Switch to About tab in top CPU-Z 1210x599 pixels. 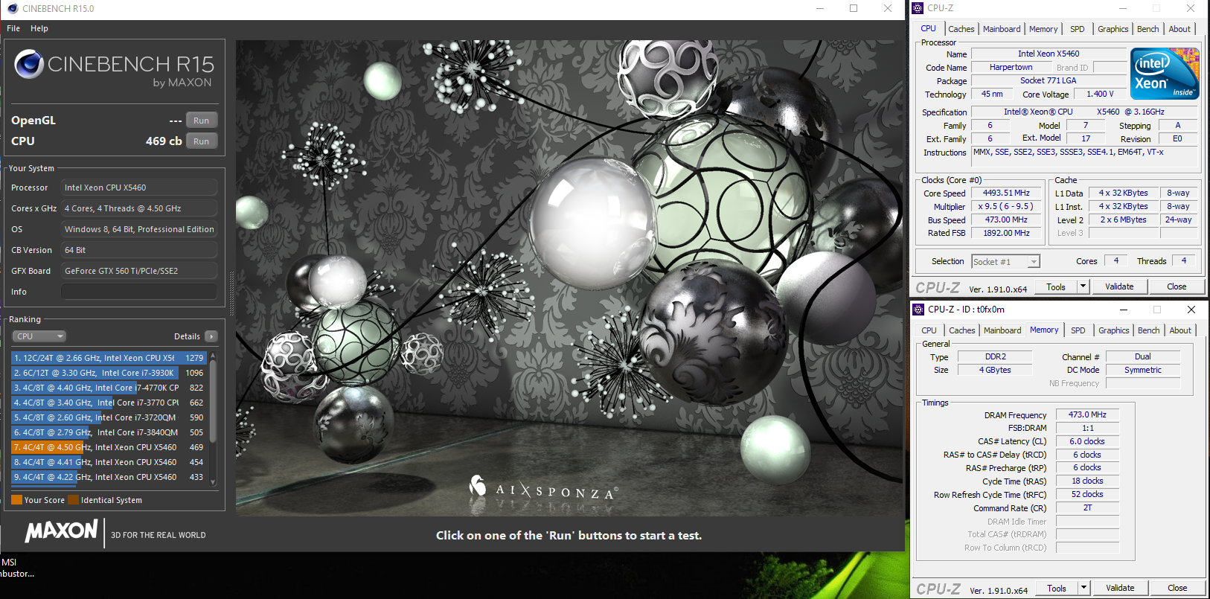click(x=1179, y=29)
